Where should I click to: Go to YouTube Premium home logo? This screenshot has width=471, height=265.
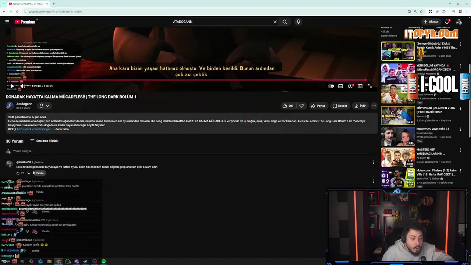point(25,22)
